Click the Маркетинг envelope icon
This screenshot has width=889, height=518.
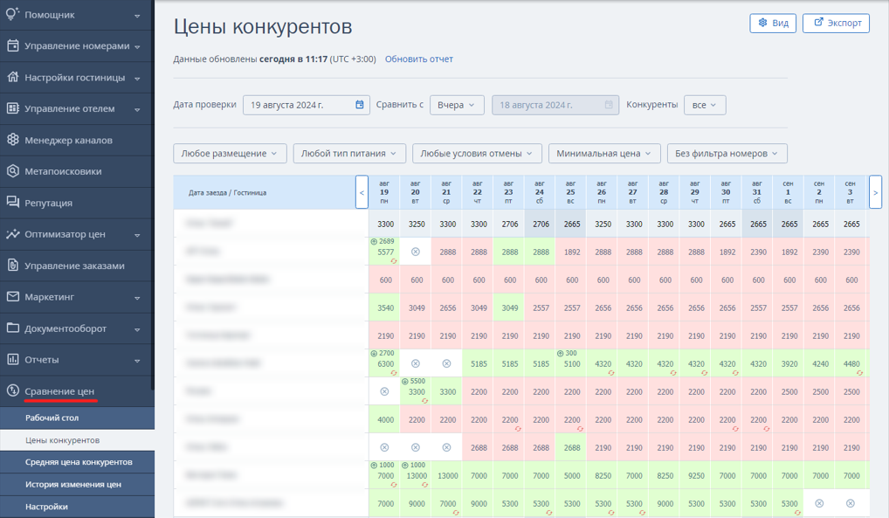point(12,296)
